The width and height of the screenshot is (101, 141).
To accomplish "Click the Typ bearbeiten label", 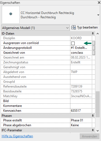I will [x=87, y=27].
